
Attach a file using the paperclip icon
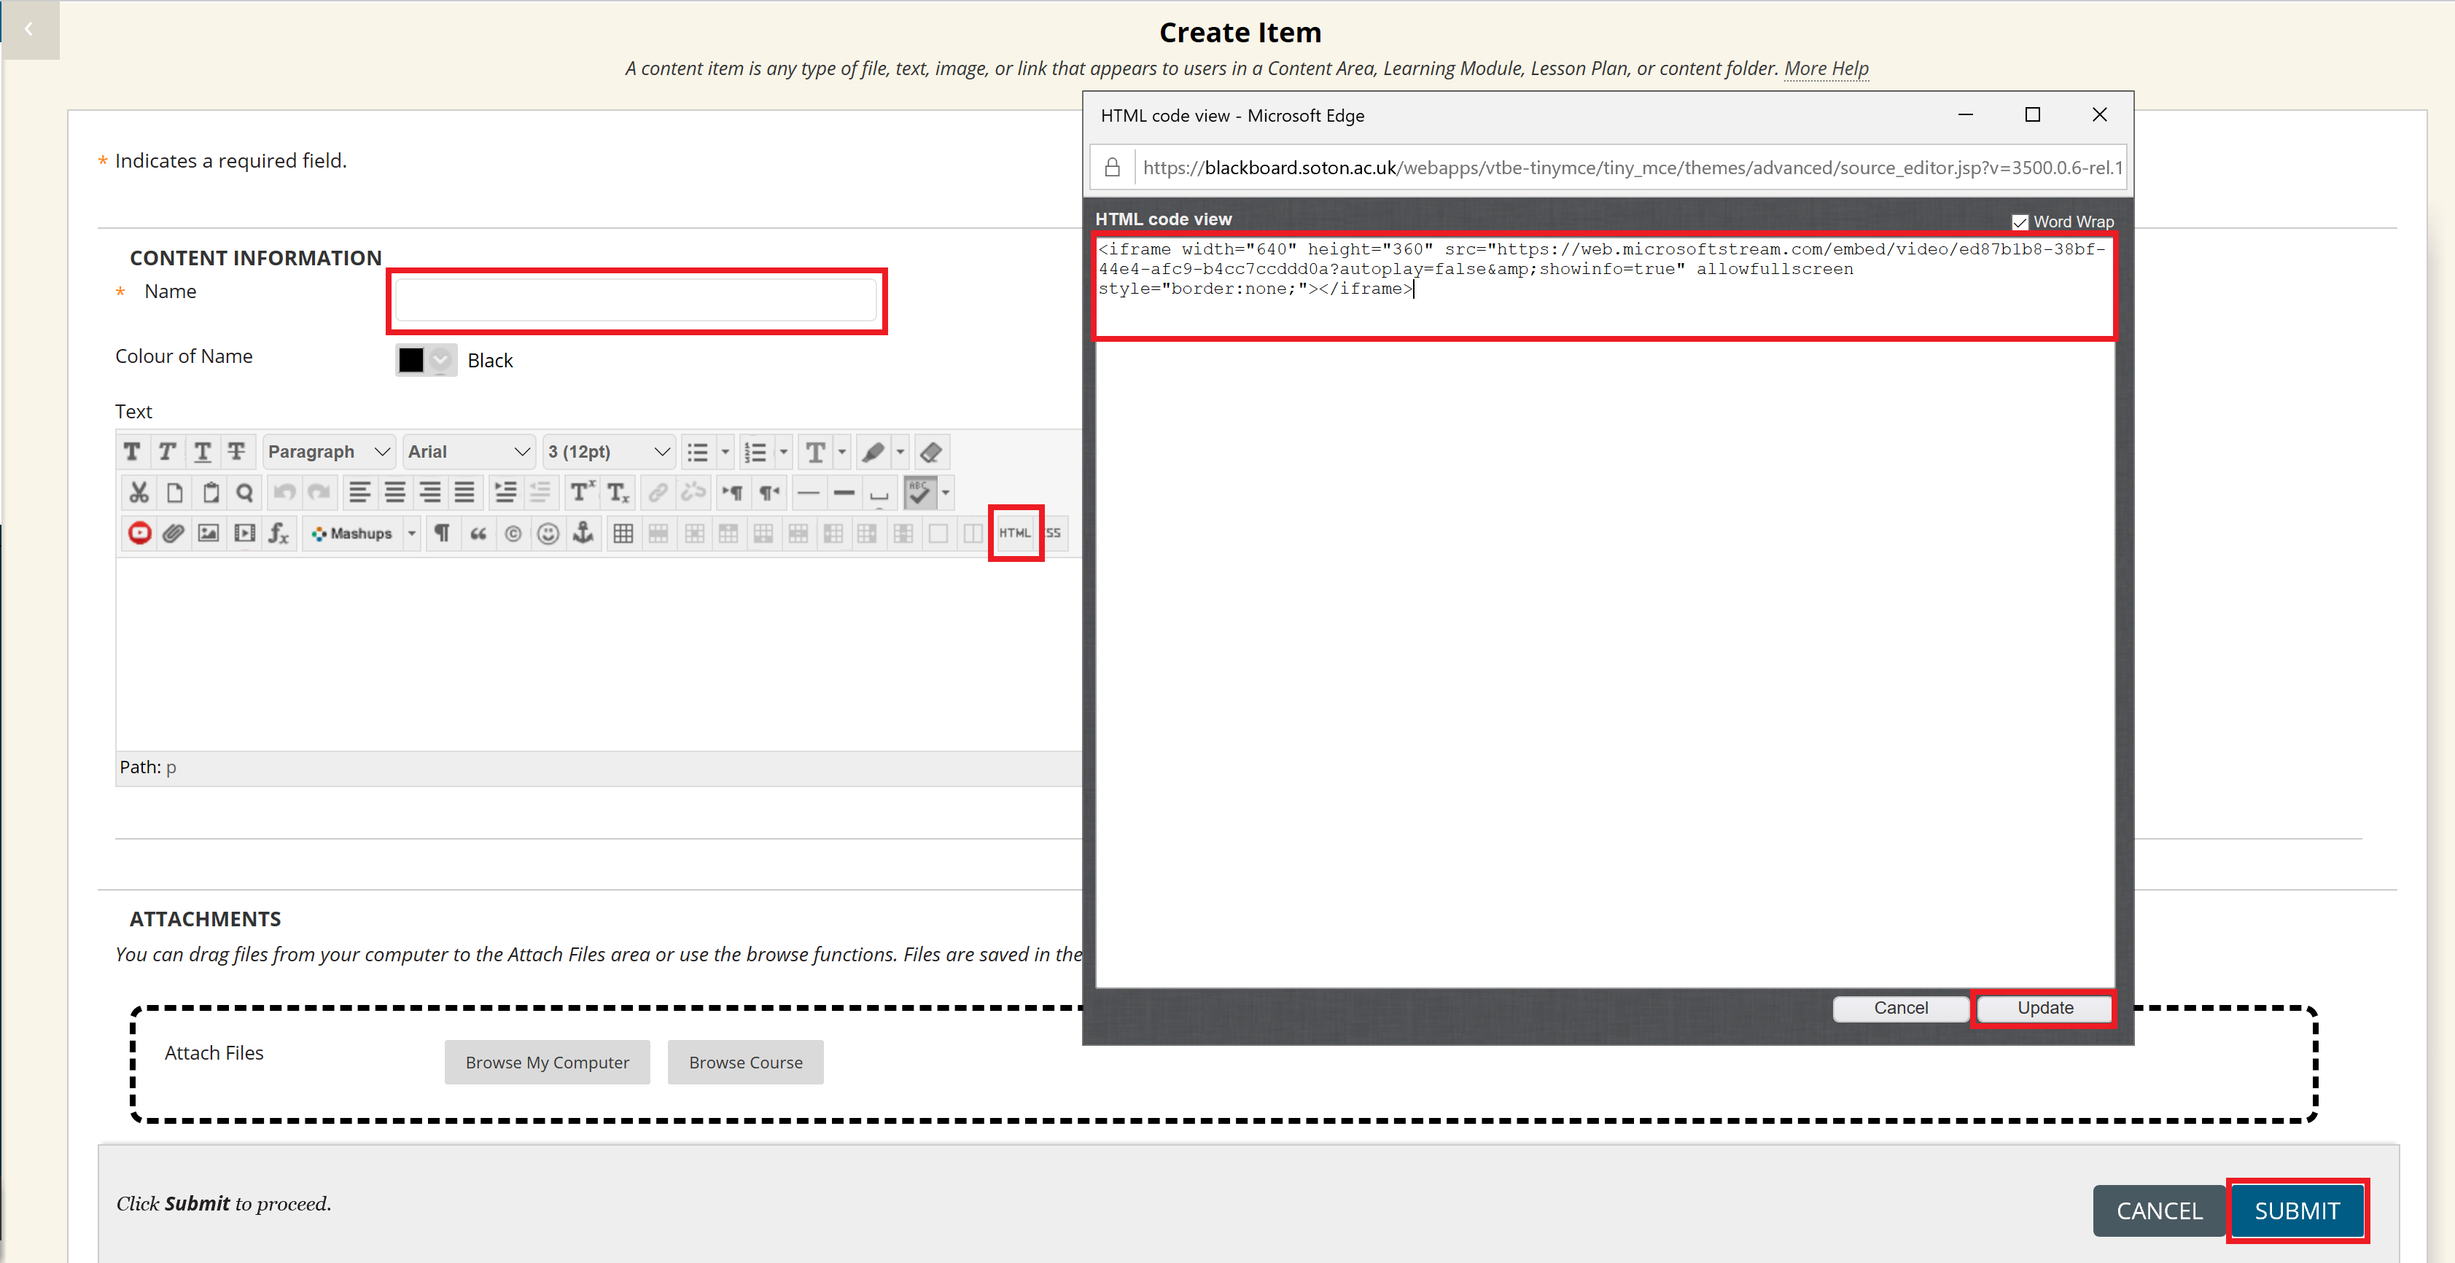tap(174, 533)
